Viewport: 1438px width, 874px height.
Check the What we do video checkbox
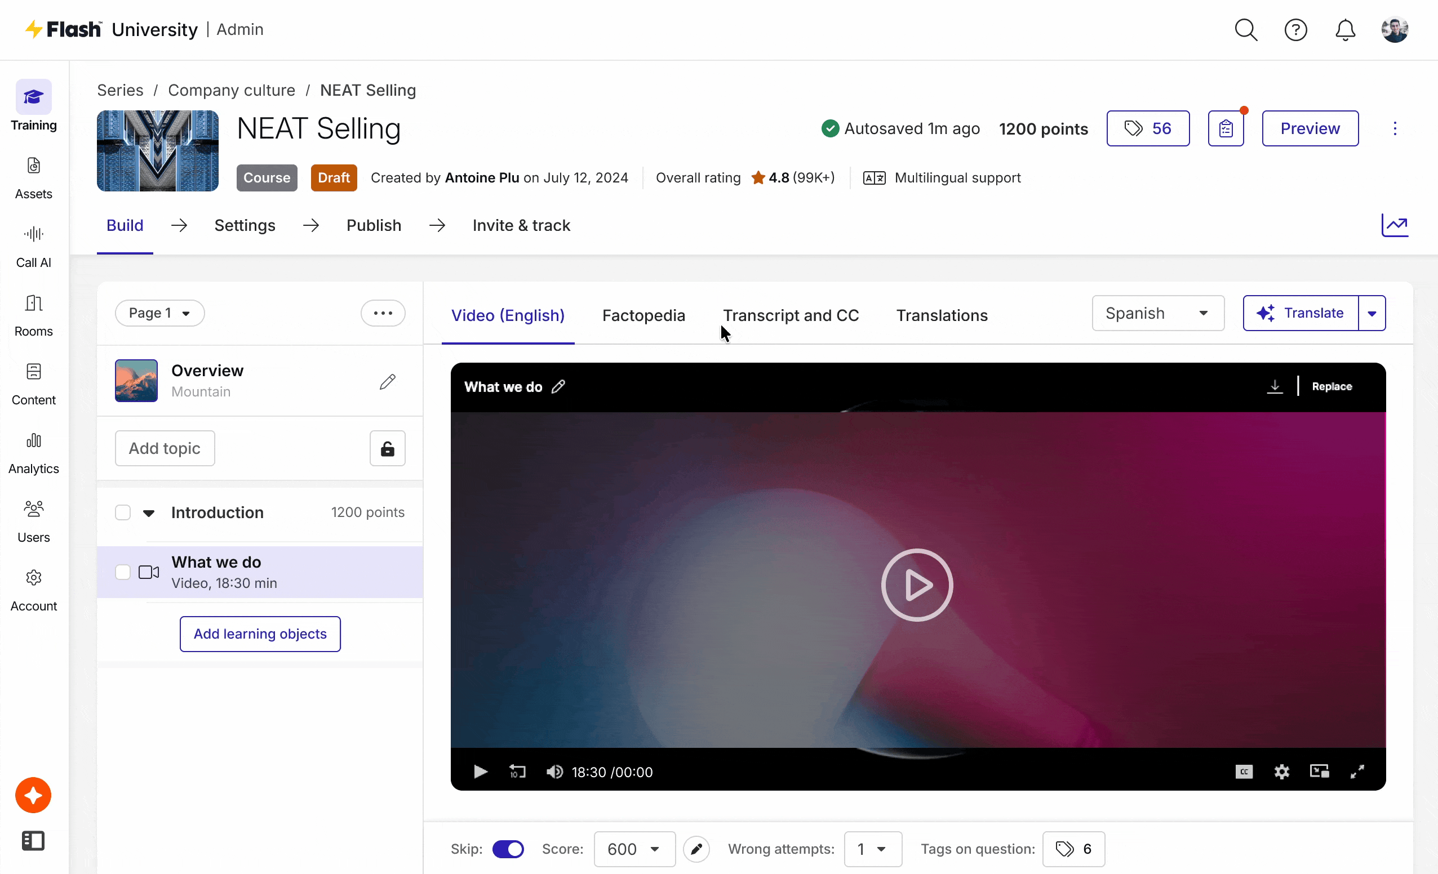coord(123,572)
